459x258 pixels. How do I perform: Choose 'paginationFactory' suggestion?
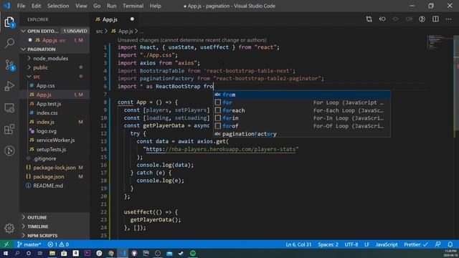coord(302,134)
